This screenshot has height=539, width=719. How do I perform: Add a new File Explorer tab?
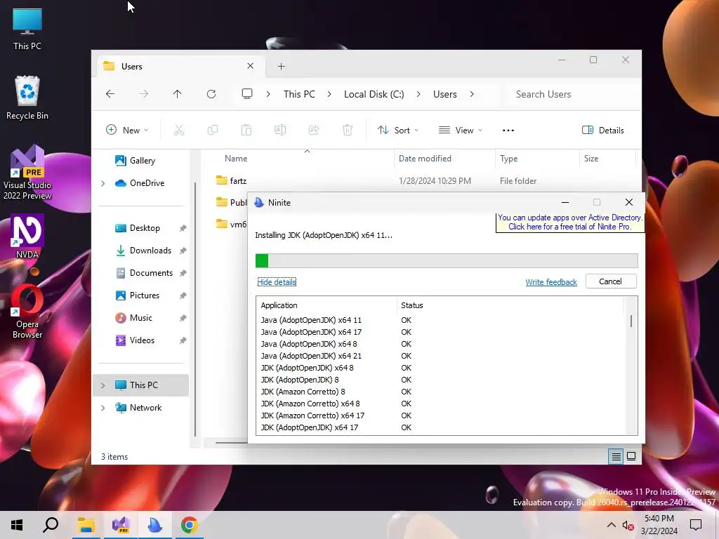[x=281, y=67]
